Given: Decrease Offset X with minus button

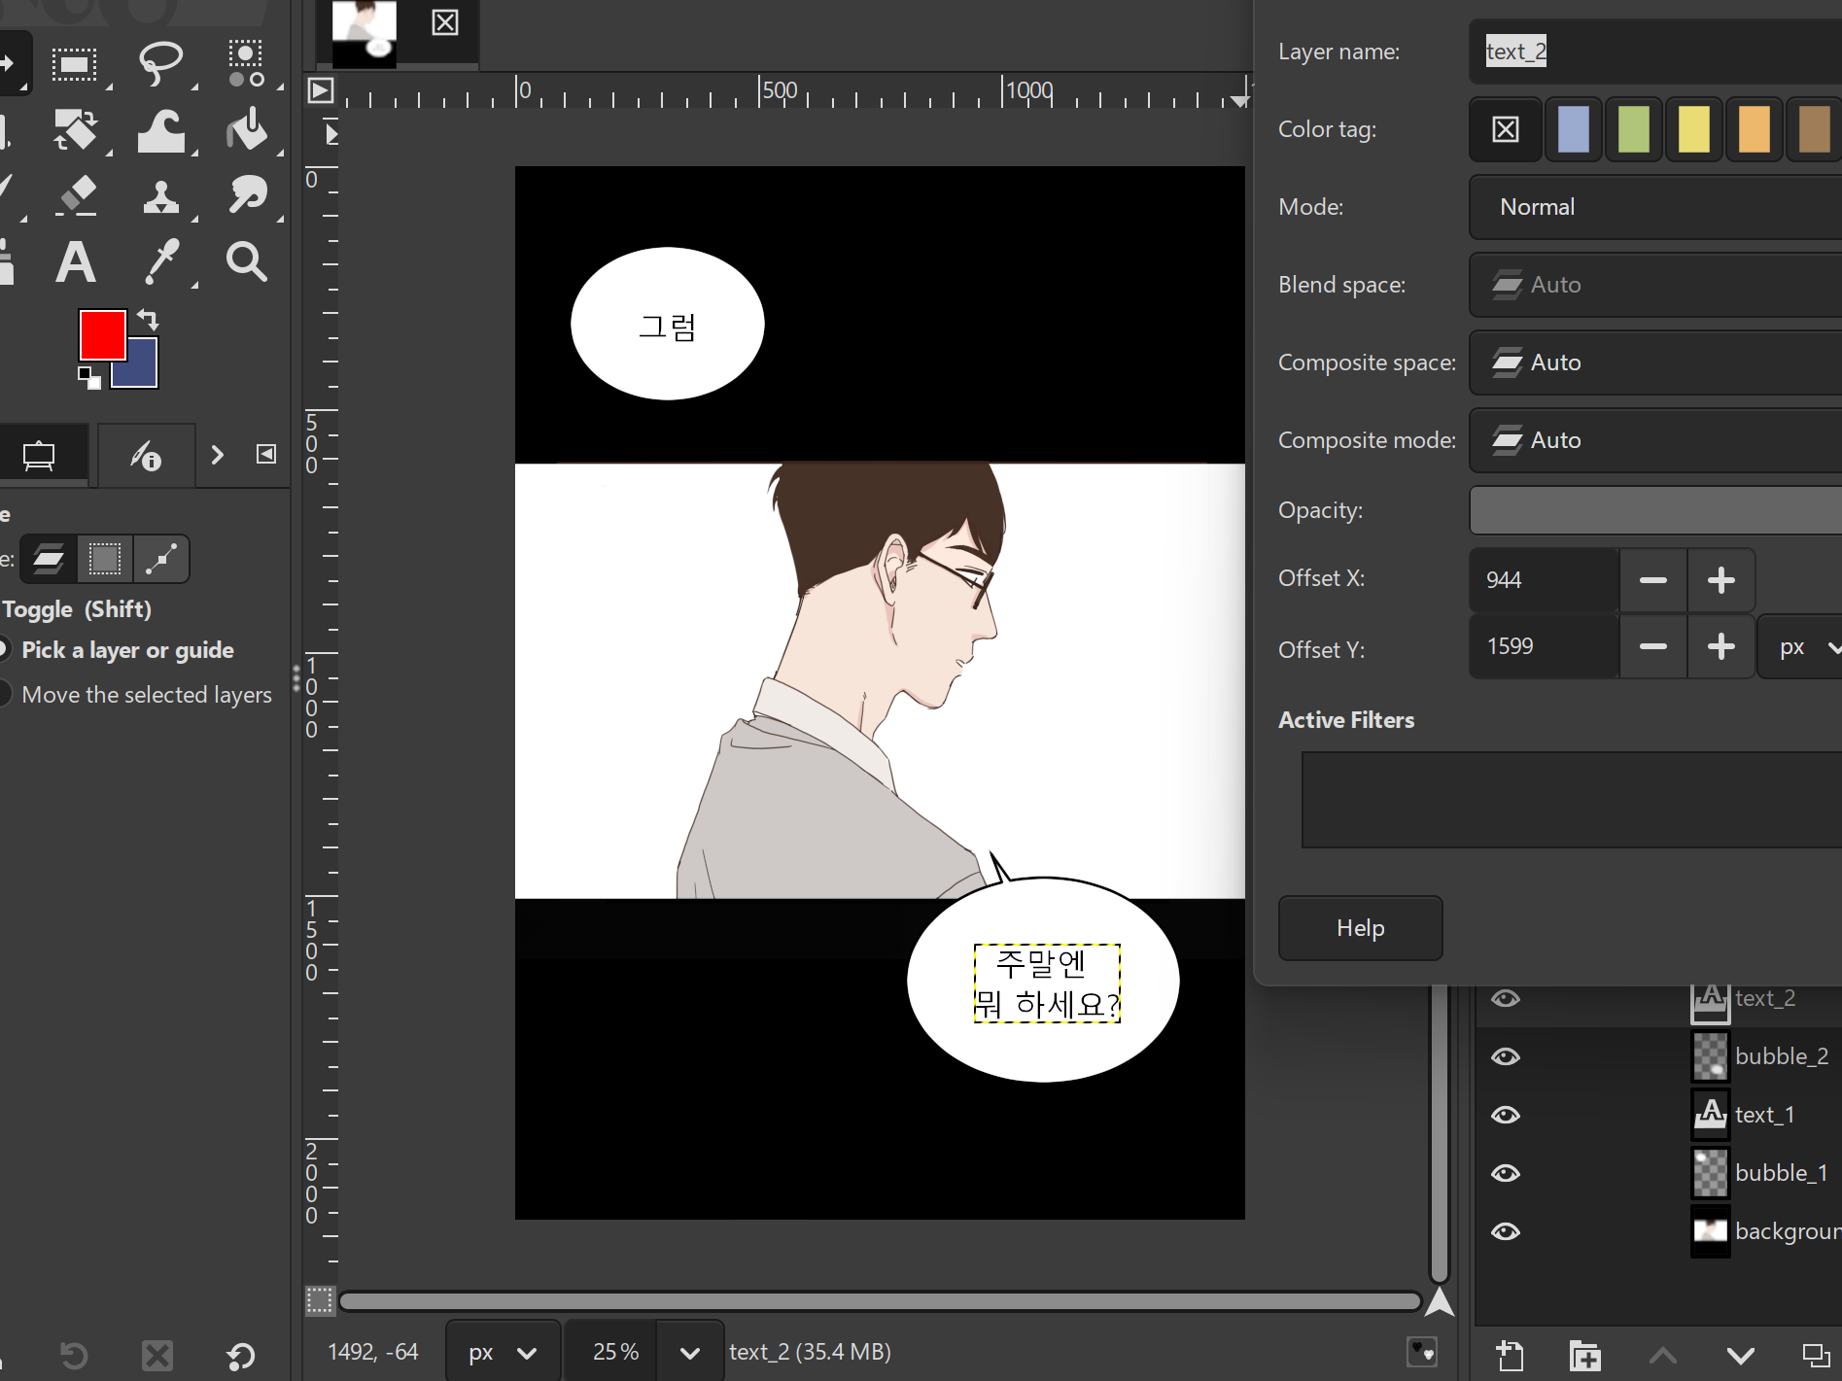Looking at the screenshot, I should click(x=1653, y=580).
